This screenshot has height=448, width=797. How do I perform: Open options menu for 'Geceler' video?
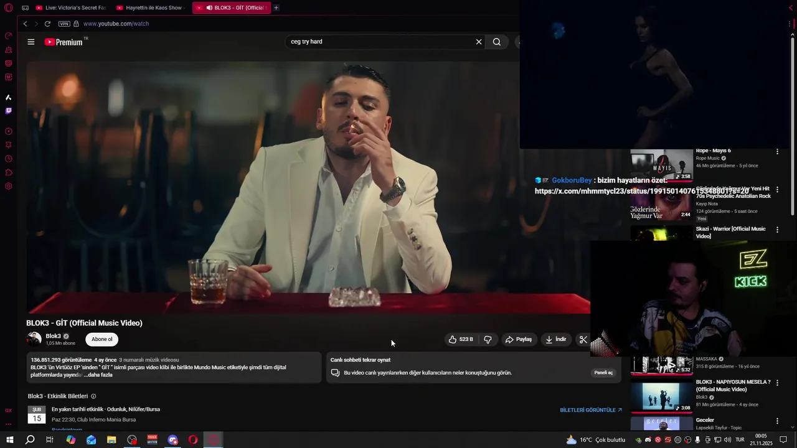coord(777,421)
